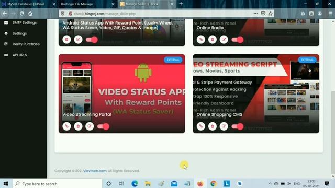Click the API URLS arrows icon
This screenshot has width=335, height=188.
(6, 55)
